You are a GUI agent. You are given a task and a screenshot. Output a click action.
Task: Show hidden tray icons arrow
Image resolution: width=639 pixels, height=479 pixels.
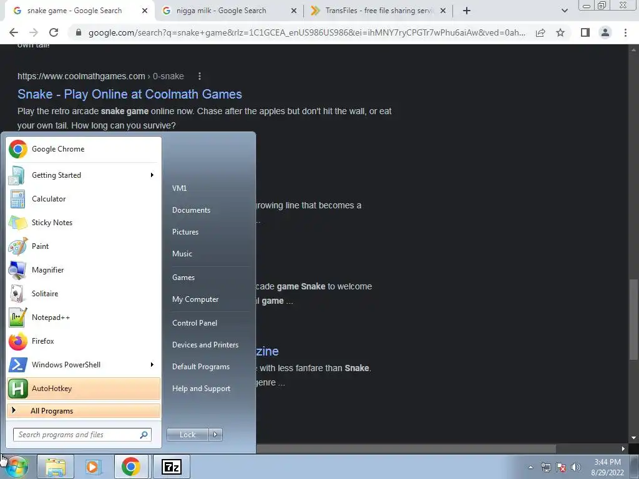(x=530, y=467)
